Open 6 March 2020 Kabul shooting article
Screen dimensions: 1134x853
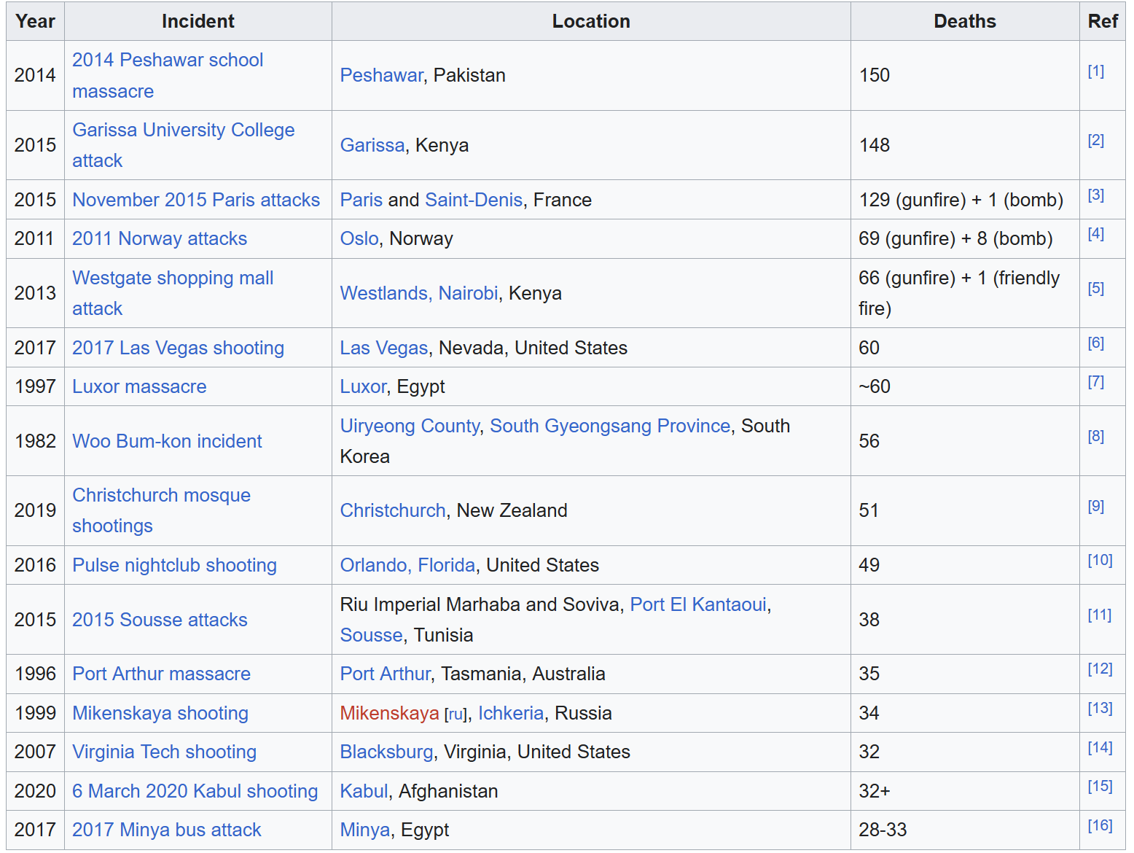pos(195,791)
